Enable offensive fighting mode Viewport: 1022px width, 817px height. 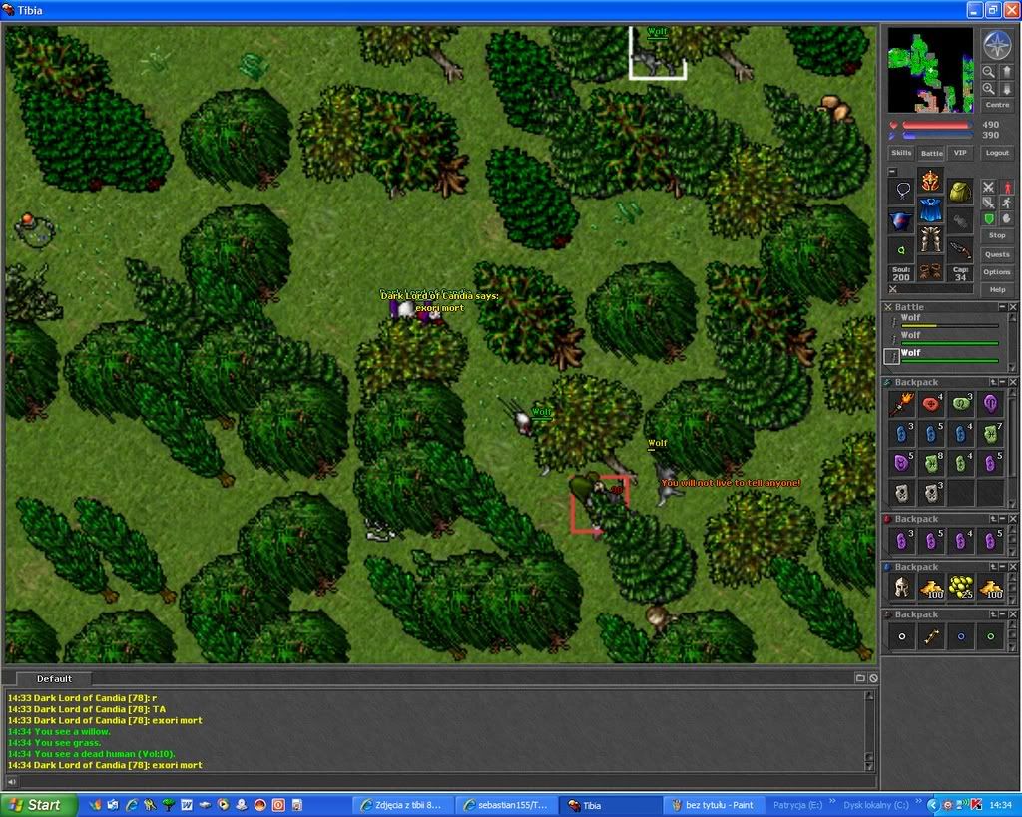[x=989, y=188]
